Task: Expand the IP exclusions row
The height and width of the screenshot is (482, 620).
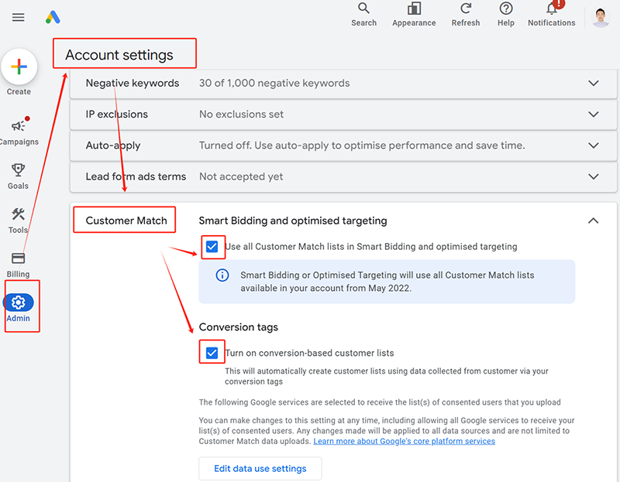Action: coord(594,115)
